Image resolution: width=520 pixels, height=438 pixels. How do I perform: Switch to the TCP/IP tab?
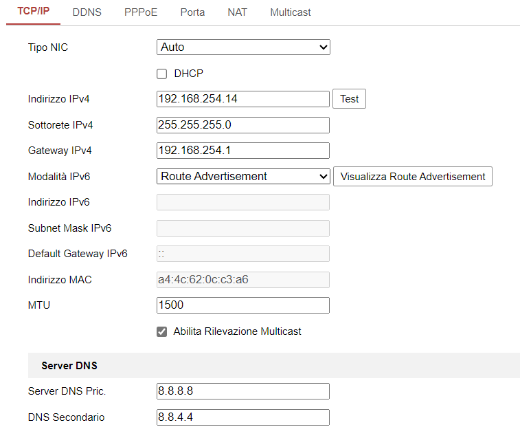33,12
